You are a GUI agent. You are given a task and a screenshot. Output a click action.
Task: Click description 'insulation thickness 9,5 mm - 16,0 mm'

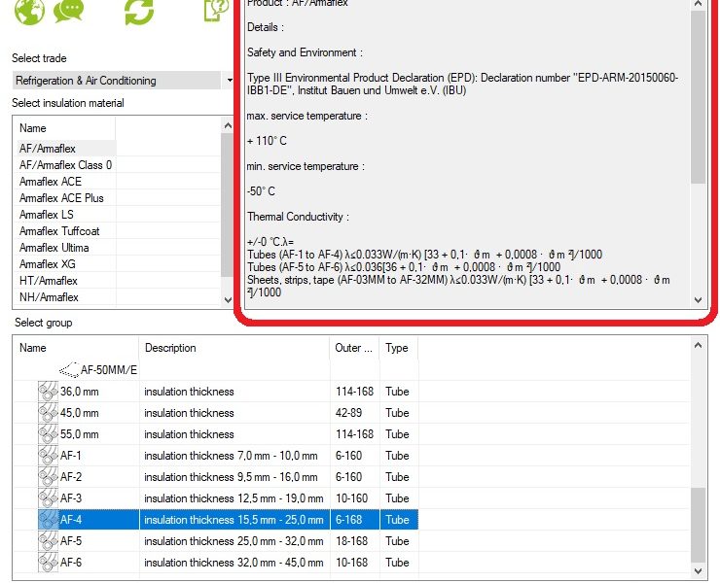[231, 476]
